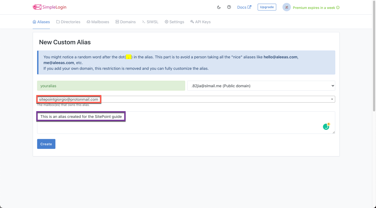Open the SIWSL tab

point(150,22)
